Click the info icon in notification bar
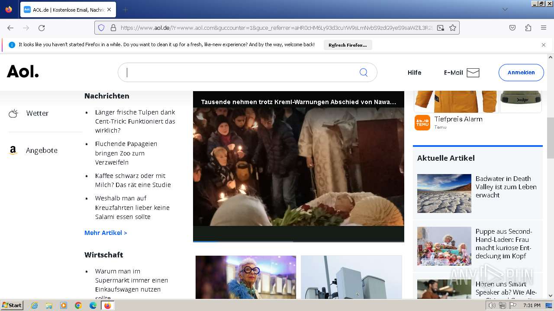The width and height of the screenshot is (554, 311). click(12, 45)
